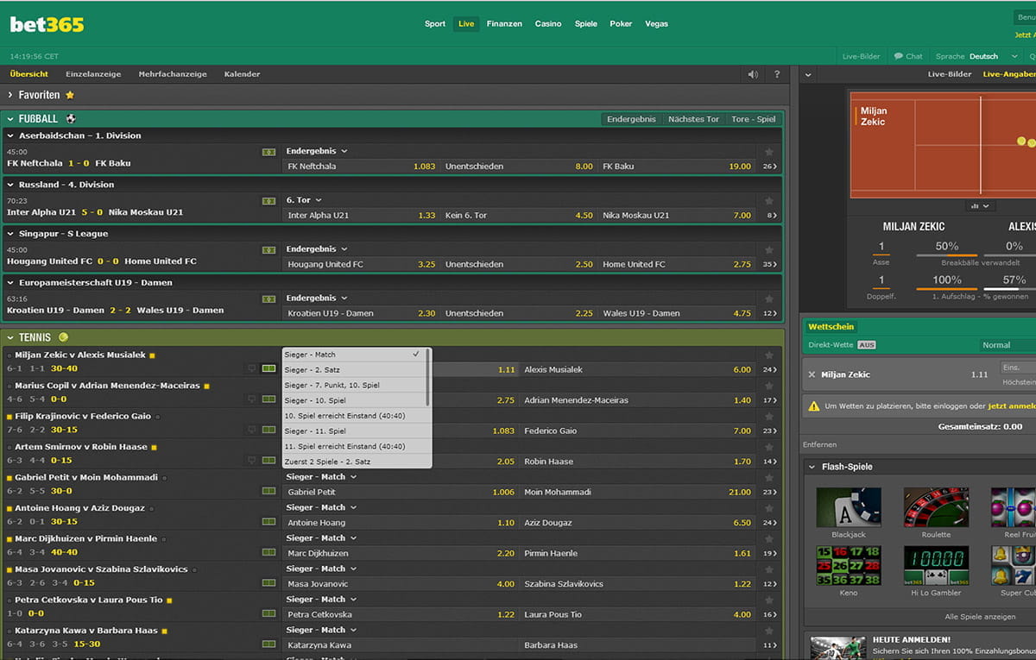Star the Gabriel Petit tennis match
Viewport: 1036px width, 660px height.
click(768, 477)
